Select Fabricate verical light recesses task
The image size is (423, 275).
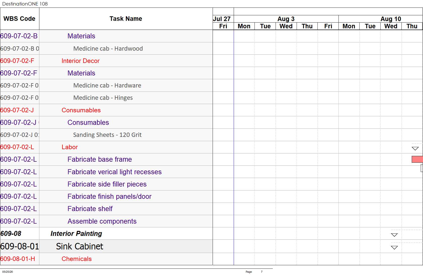tap(115, 172)
